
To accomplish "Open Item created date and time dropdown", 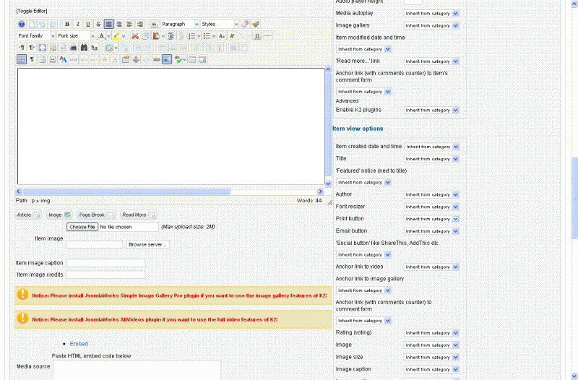I will [x=431, y=147].
